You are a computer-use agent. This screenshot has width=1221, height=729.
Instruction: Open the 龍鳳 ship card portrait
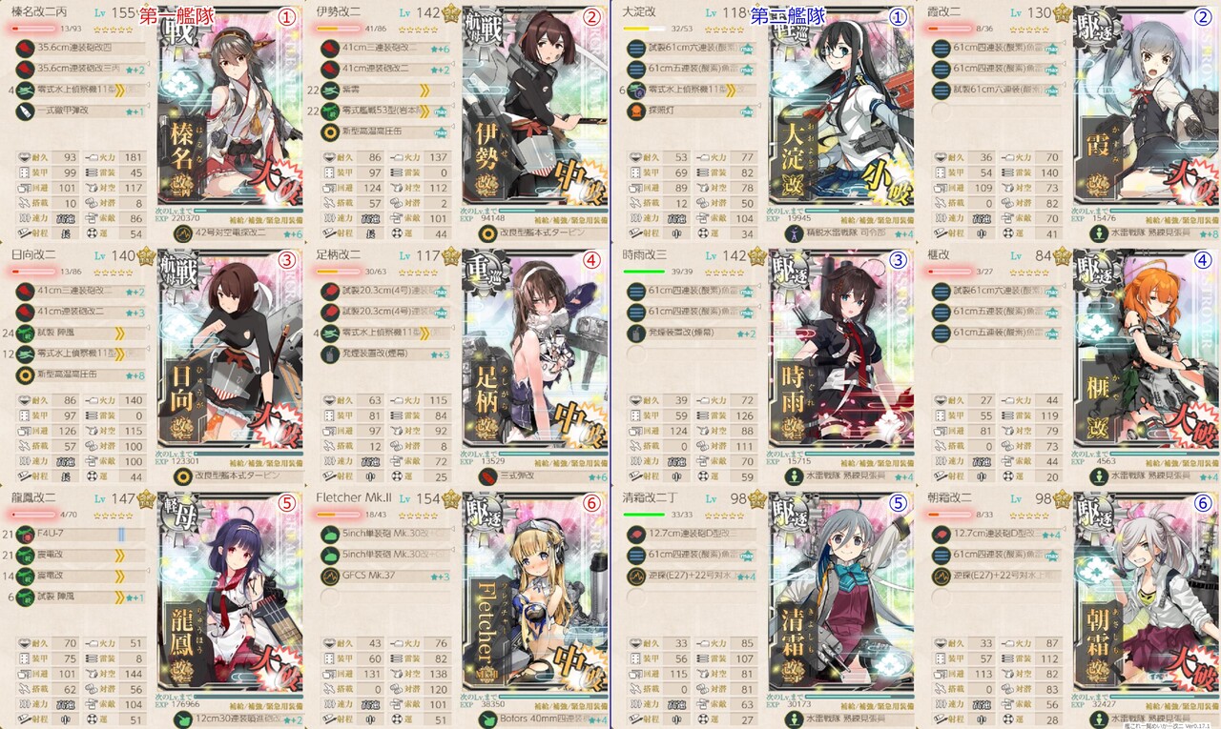pyautogui.click(x=223, y=608)
